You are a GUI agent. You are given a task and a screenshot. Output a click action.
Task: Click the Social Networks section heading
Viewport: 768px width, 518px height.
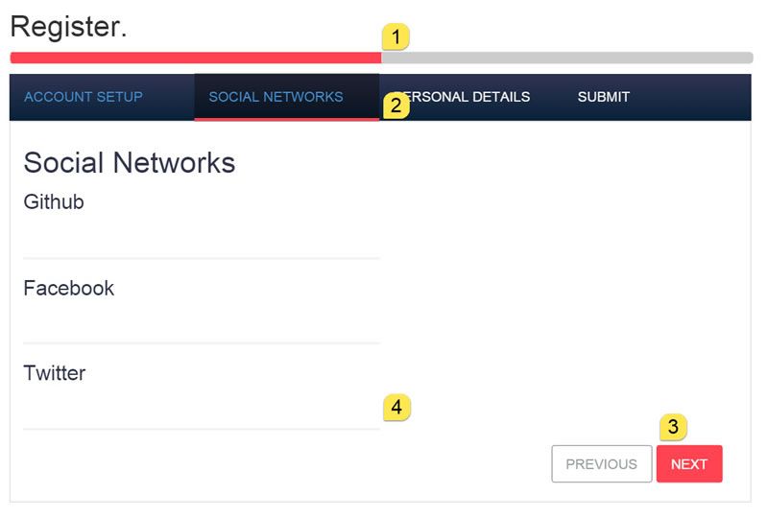(x=130, y=162)
